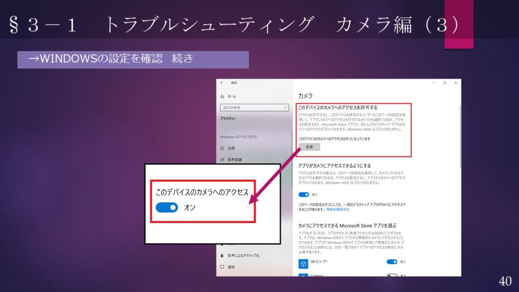Click the 全般 lock icon
The height and width of the screenshot is (292, 519).
pos(222,148)
